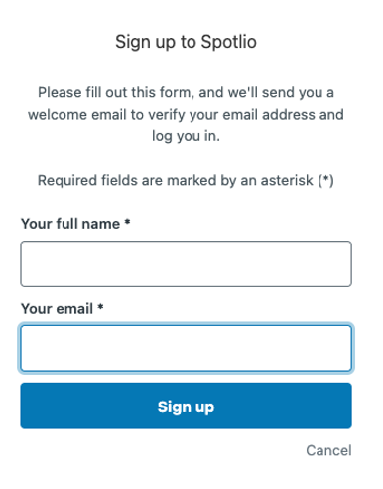
Task: Click the asterisk next to Your email
Action: (100, 307)
